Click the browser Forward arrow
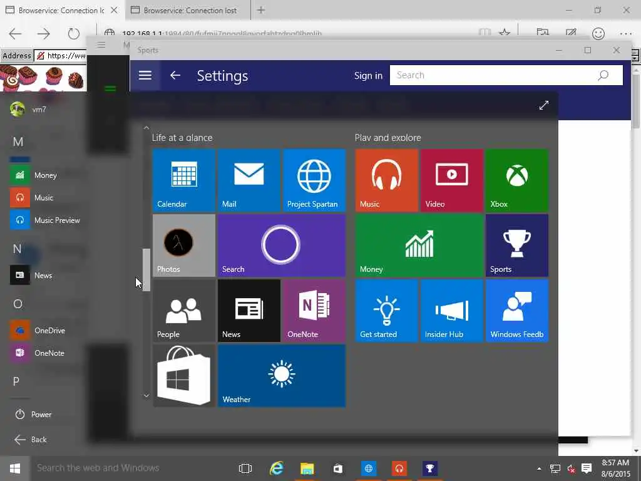This screenshot has width=641, height=481. point(43,34)
